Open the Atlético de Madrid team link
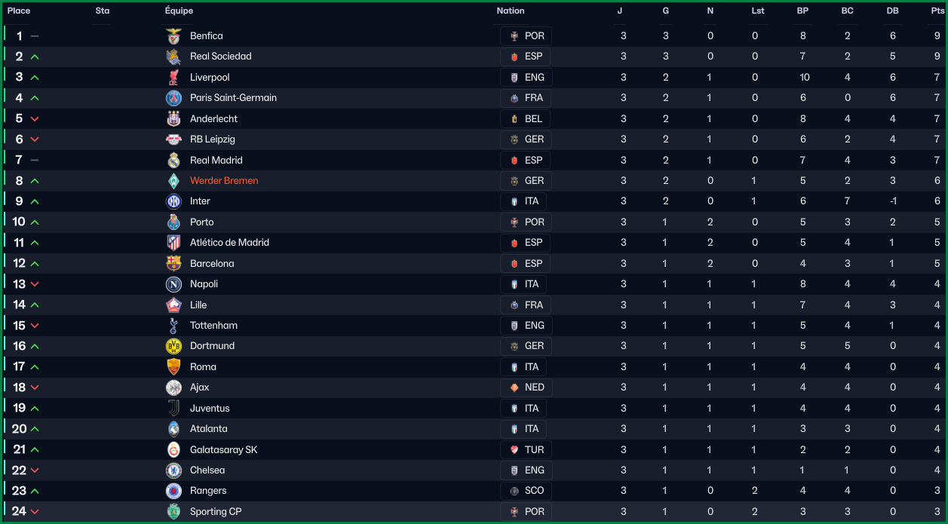The width and height of the screenshot is (948, 524). [x=229, y=243]
